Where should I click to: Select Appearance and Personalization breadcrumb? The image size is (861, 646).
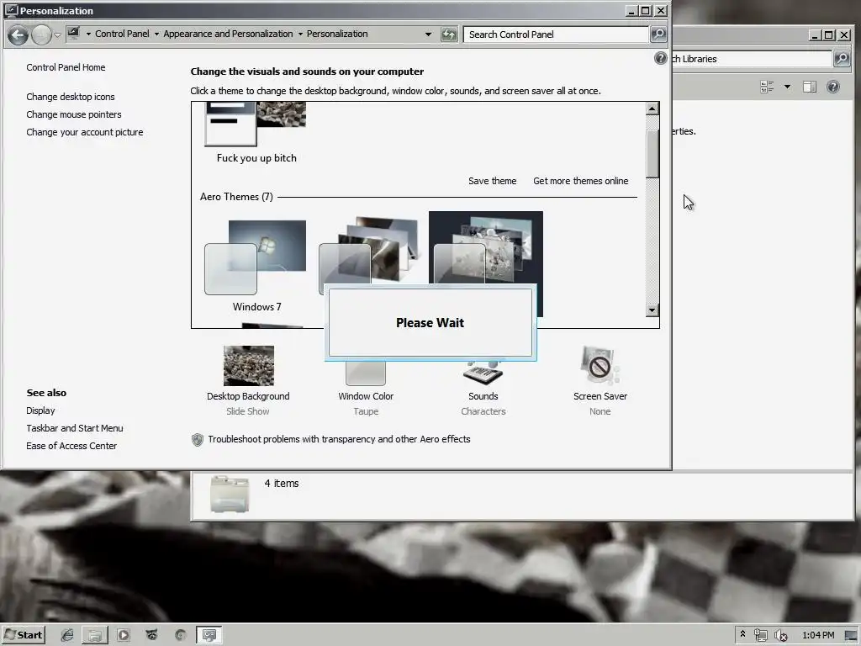tap(228, 34)
